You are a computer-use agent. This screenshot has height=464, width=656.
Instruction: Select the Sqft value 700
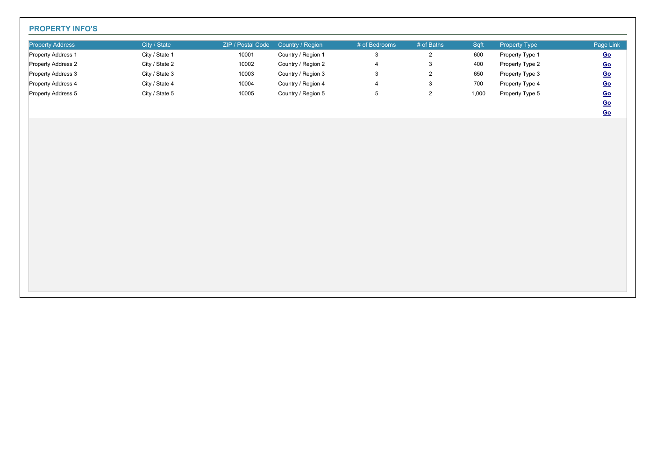[x=478, y=84]
